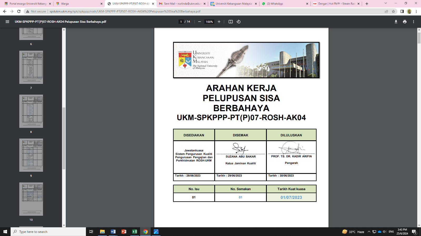Image resolution: width=421 pixels, height=236 pixels.
Task: Switch to Dengar Hot FM tab
Action: 336,4
